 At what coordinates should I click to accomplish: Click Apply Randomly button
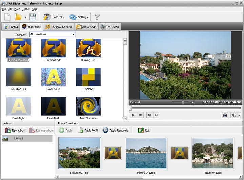tap(116, 130)
